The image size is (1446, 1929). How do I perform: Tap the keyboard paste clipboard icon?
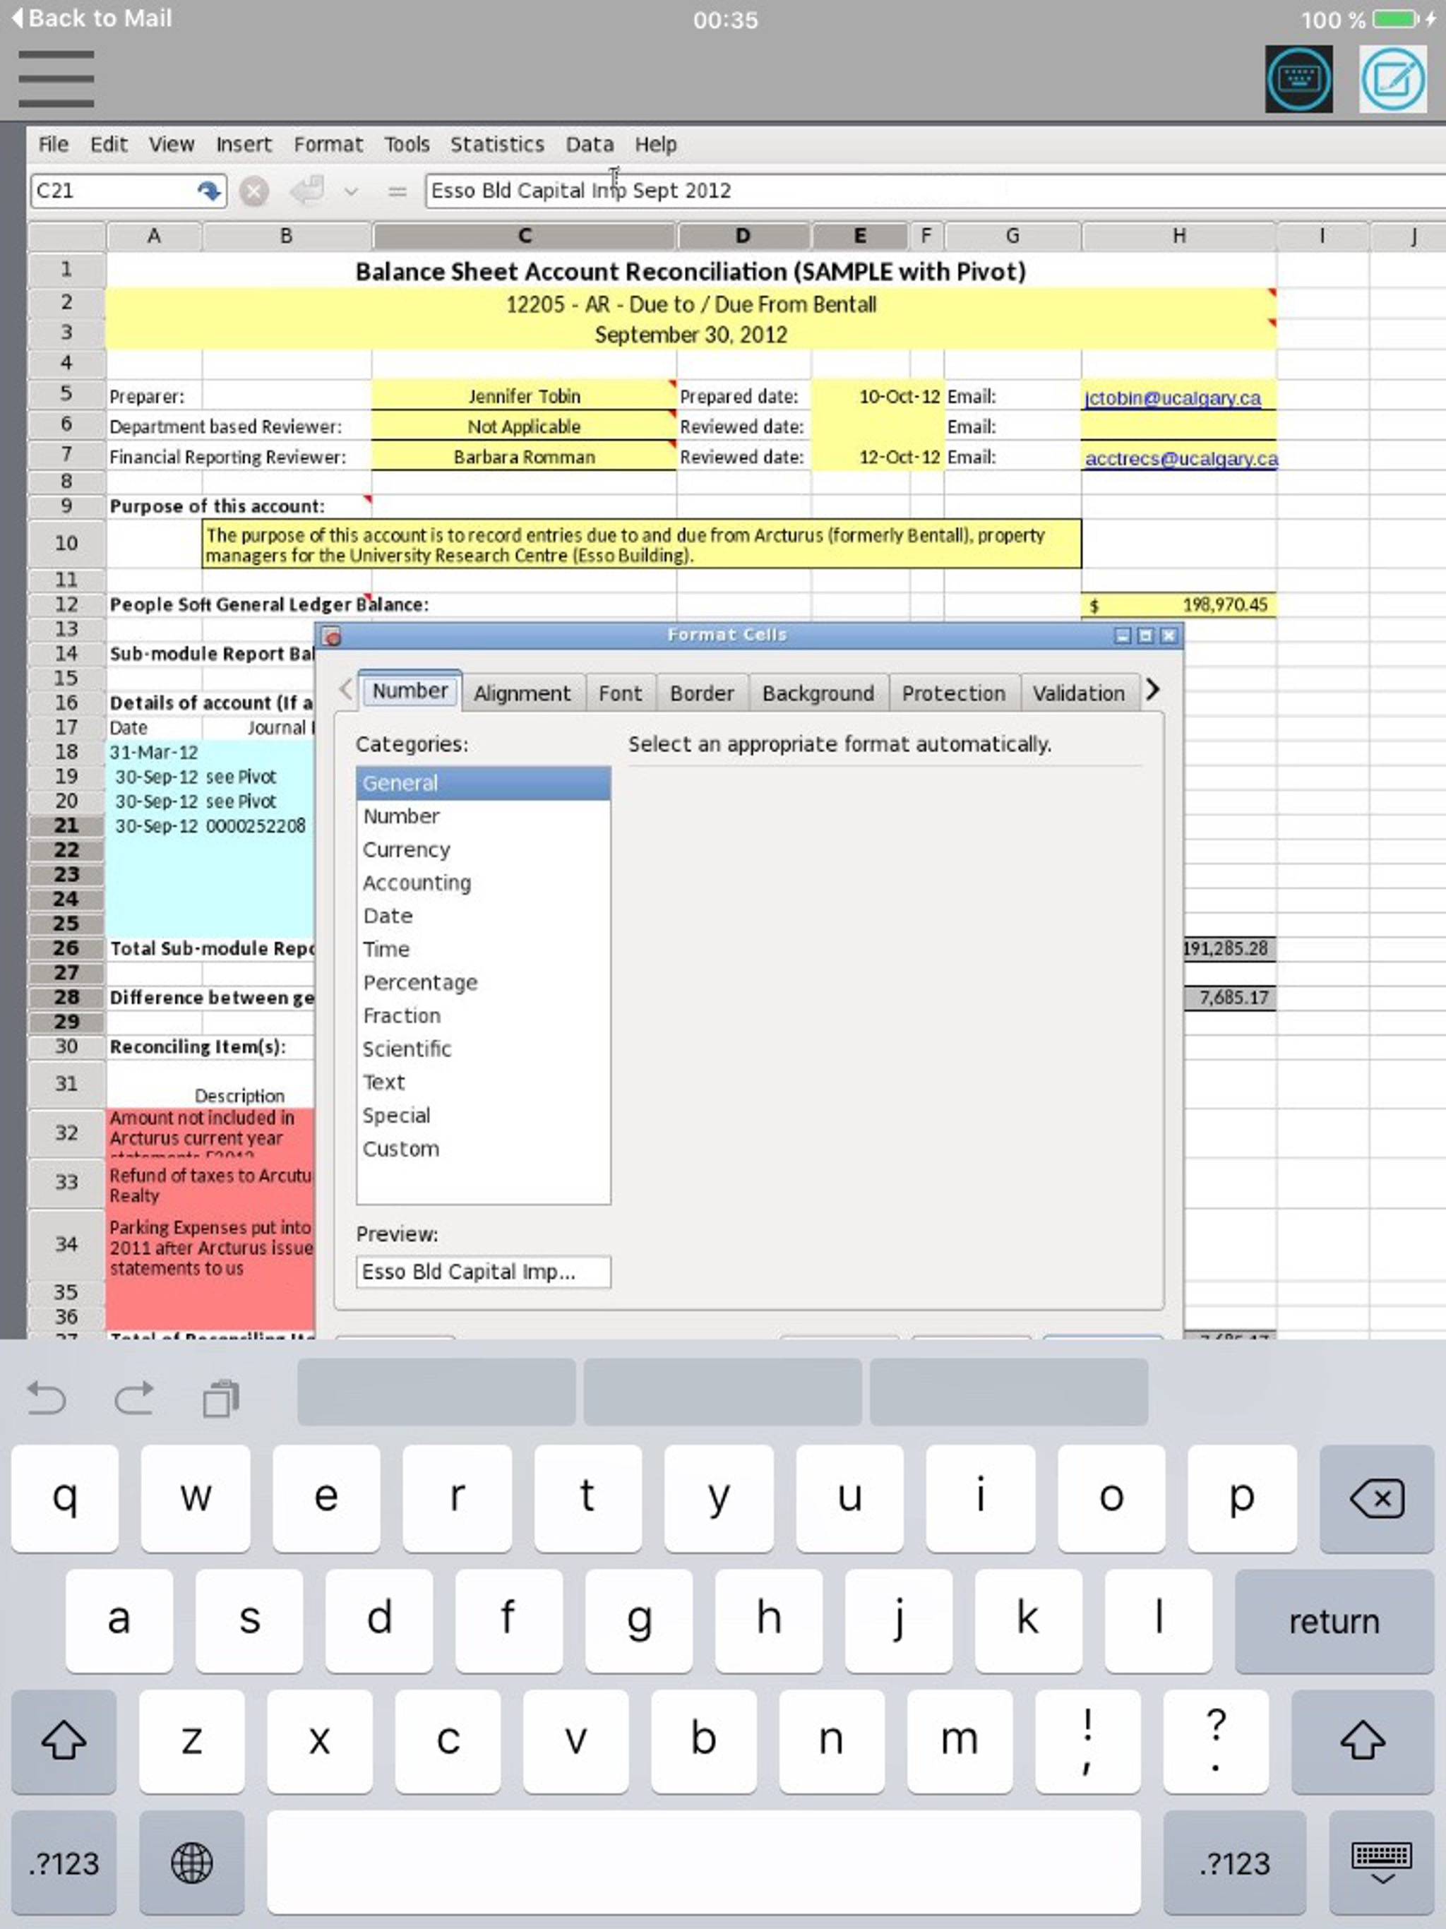click(x=221, y=1398)
